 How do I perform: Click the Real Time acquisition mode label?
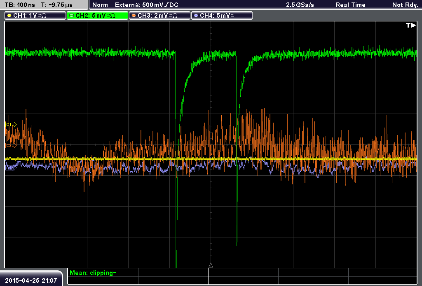point(350,5)
